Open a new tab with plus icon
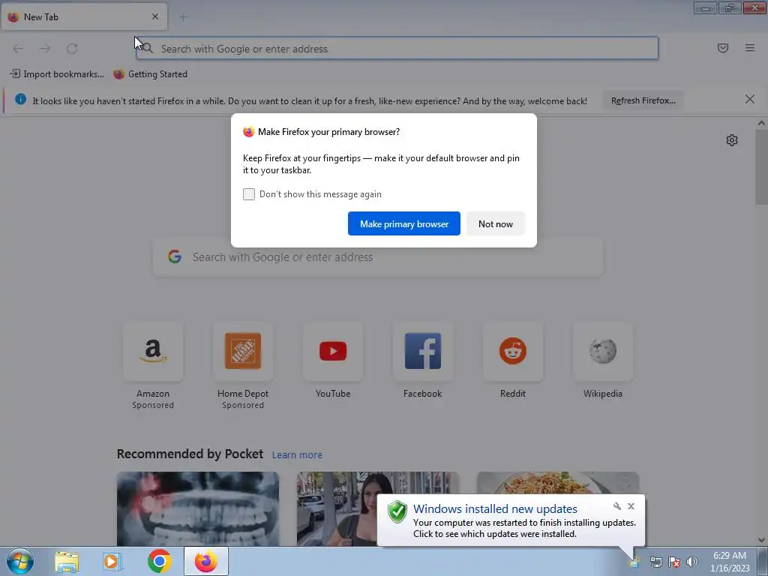This screenshot has height=576, width=768. pos(183,17)
